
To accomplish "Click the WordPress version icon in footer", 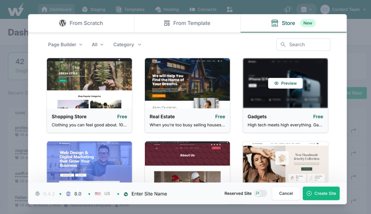I will tap(37, 194).
